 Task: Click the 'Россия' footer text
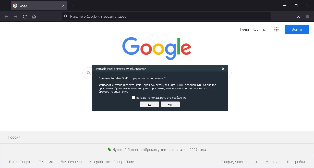pos(14,137)
